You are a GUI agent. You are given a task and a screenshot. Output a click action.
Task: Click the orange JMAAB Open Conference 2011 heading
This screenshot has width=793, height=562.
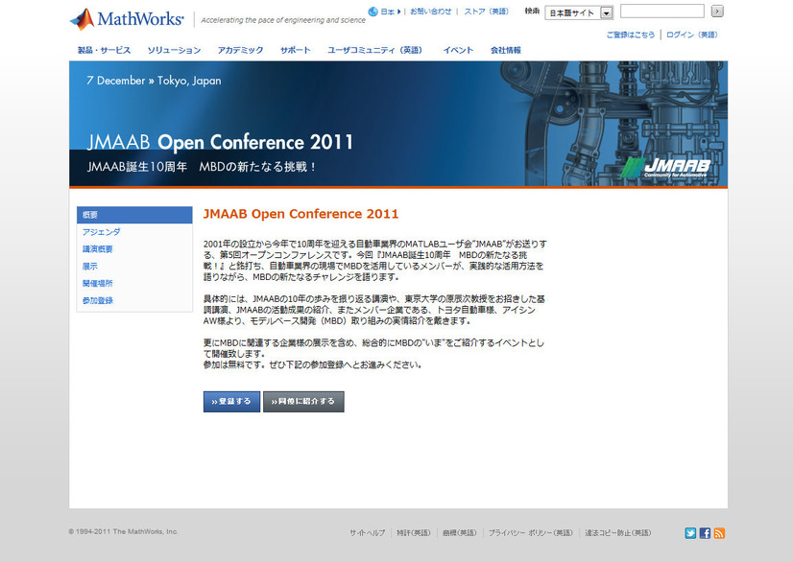(x=300, y=214)
